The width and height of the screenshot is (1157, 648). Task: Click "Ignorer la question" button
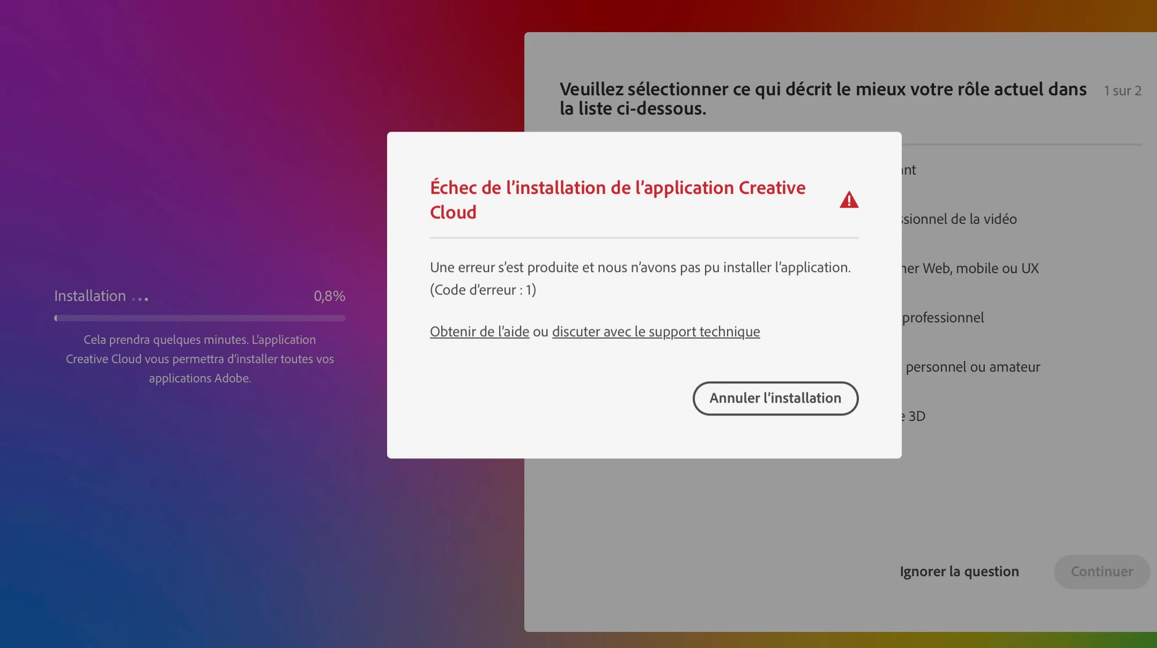click(x=959, y=571)
